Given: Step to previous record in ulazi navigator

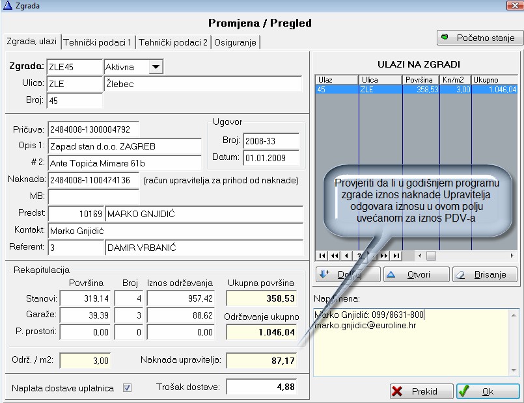Looking at the screenshot, I should tap(346, 255).
